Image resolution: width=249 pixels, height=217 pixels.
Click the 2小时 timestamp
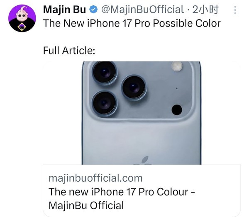click(x=205, y=10)
